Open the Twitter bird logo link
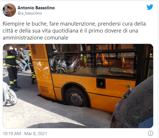The image size is (159, 138). [150, 7]
